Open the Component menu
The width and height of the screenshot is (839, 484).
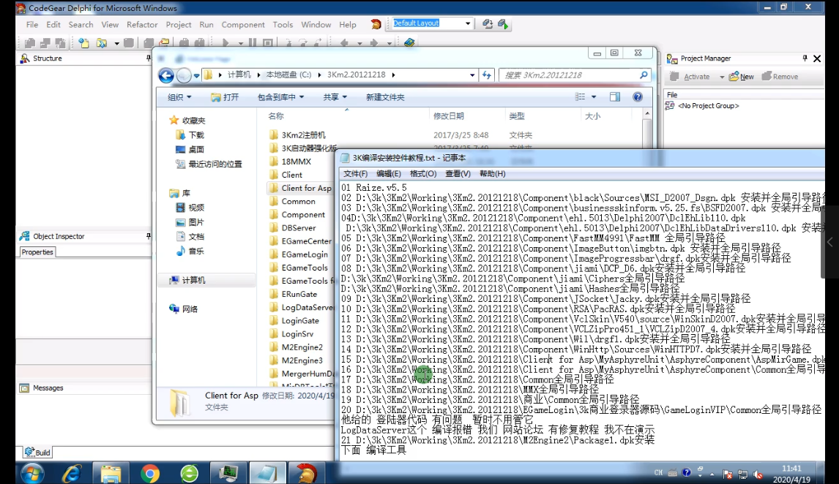243,25
